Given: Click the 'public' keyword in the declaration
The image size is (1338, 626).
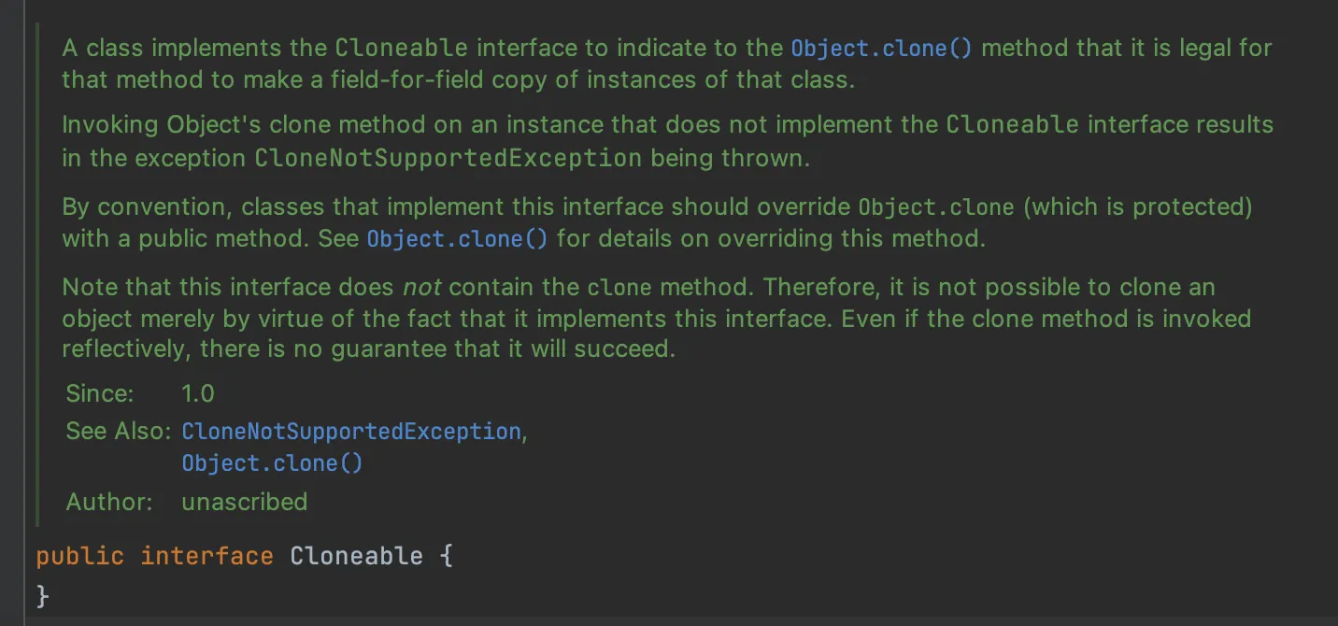Looking at the screenshot, I should coord(79,556).
